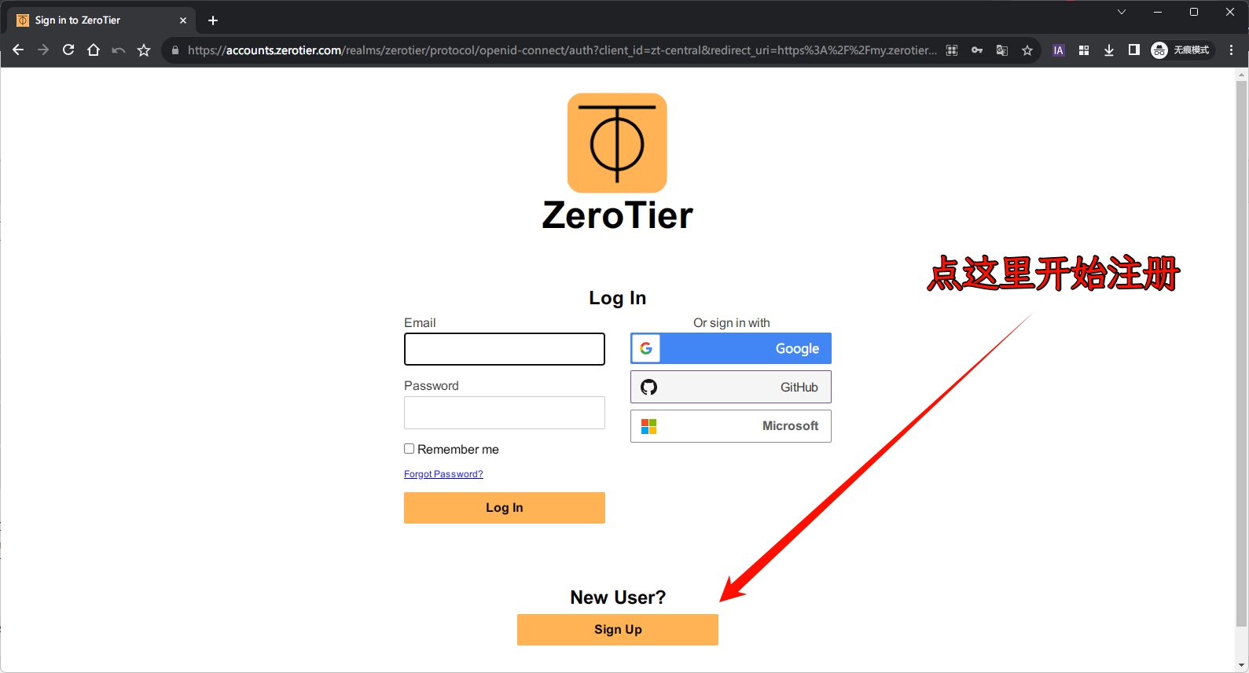Click scrollbar down arrow
Viewport: 1249px width, 673px height.
(1242, 666)
